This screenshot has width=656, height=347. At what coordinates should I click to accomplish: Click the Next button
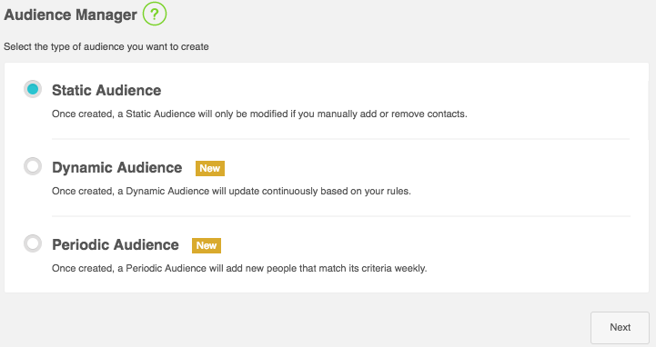click(x=620, y=327)
